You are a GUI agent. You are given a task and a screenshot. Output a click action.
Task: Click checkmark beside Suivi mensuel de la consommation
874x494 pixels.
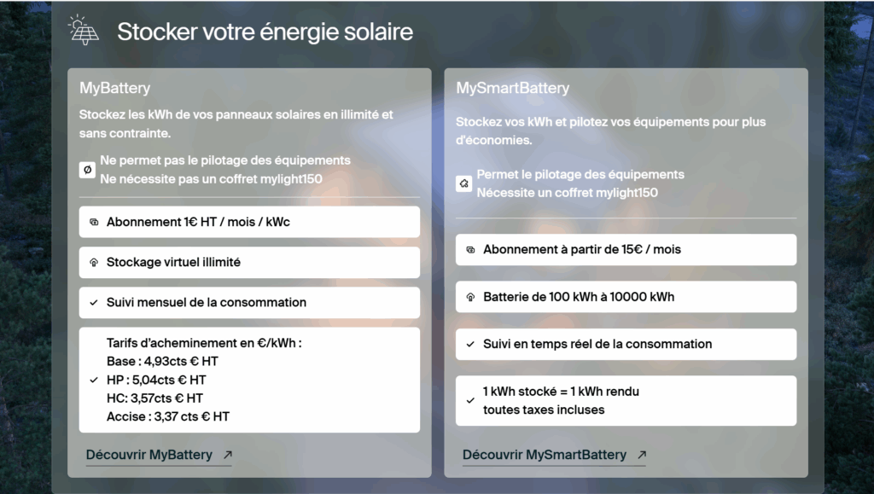click(x=94, y=303)
